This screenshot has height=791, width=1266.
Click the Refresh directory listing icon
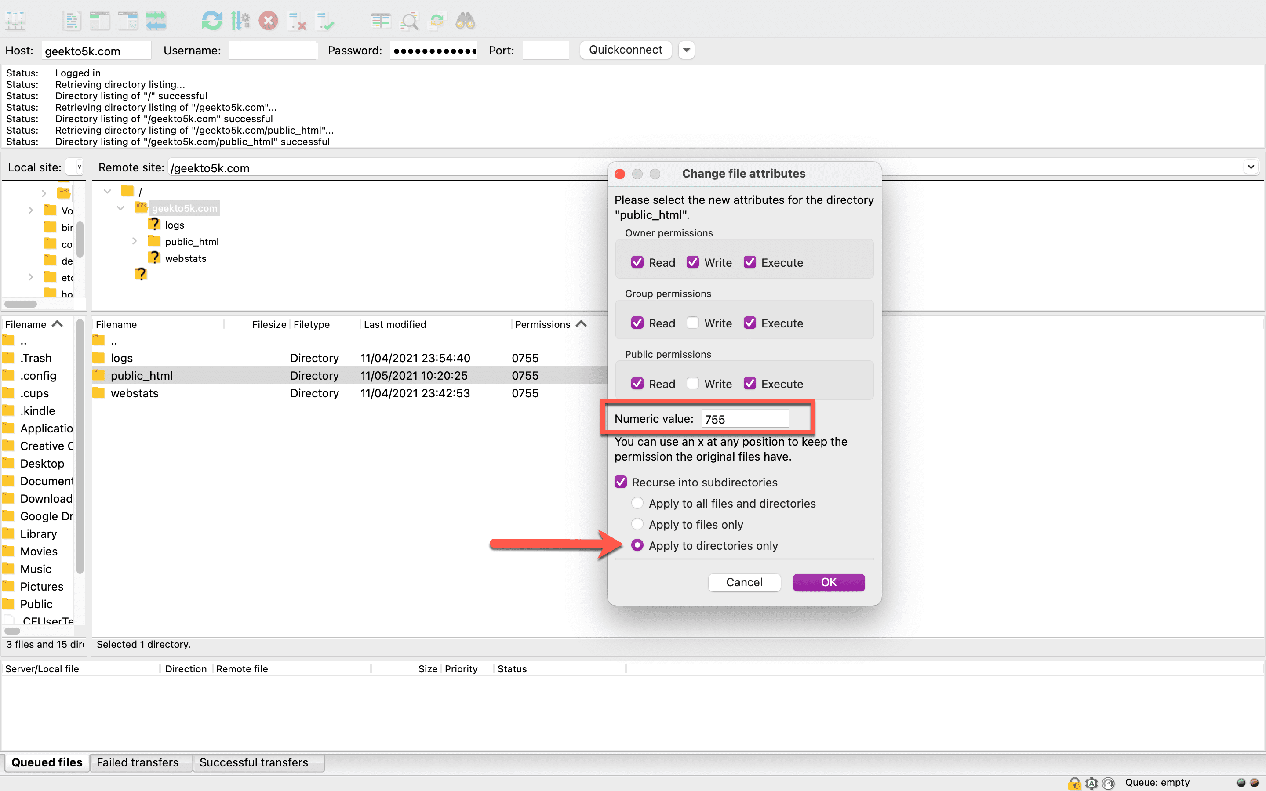pyautogui.click(x=211, y=20)
